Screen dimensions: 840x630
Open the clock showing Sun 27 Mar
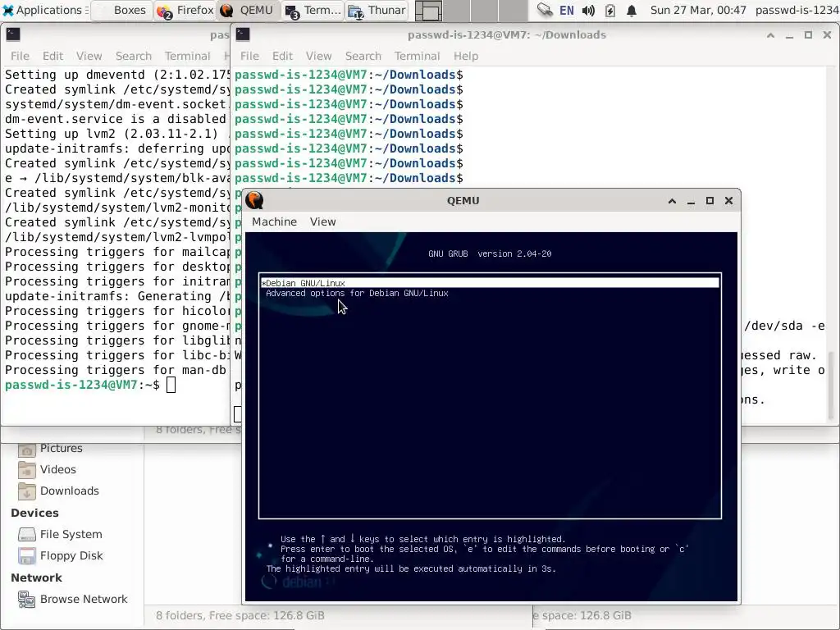[698, 10]
